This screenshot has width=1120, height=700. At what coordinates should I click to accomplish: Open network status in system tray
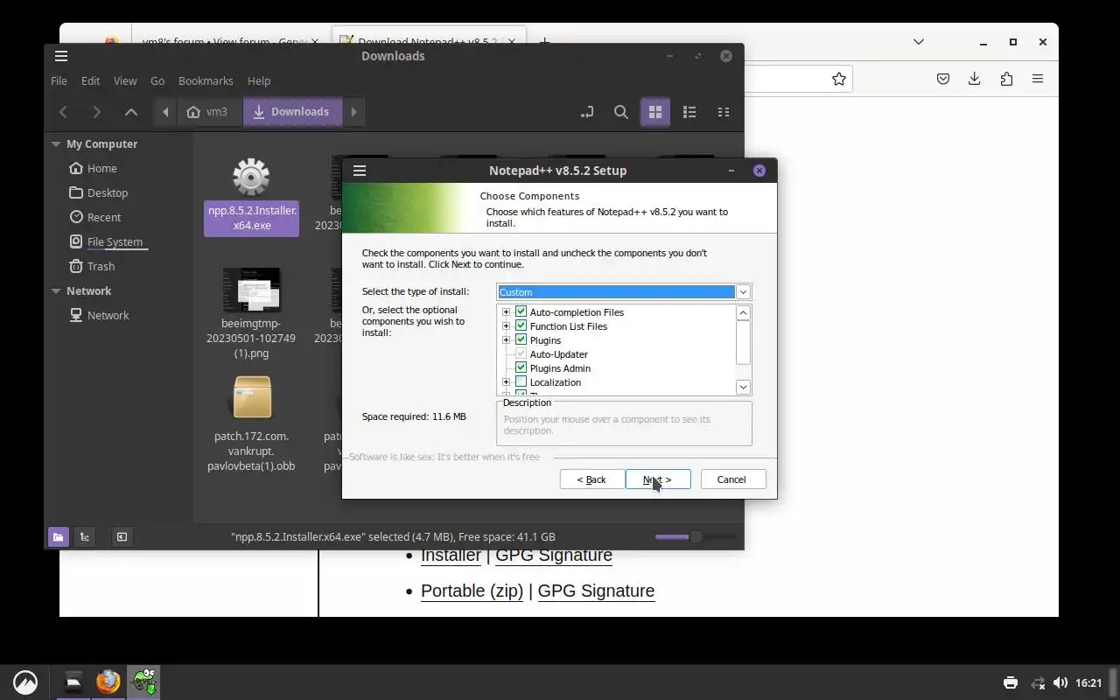click(x=1038, y=682)
